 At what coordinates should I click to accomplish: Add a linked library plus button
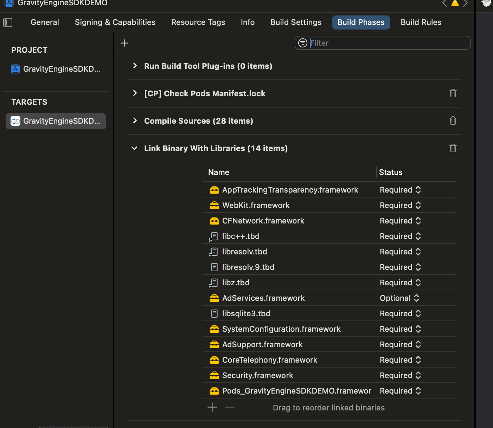pyautogui.click(x=212, y=407)
